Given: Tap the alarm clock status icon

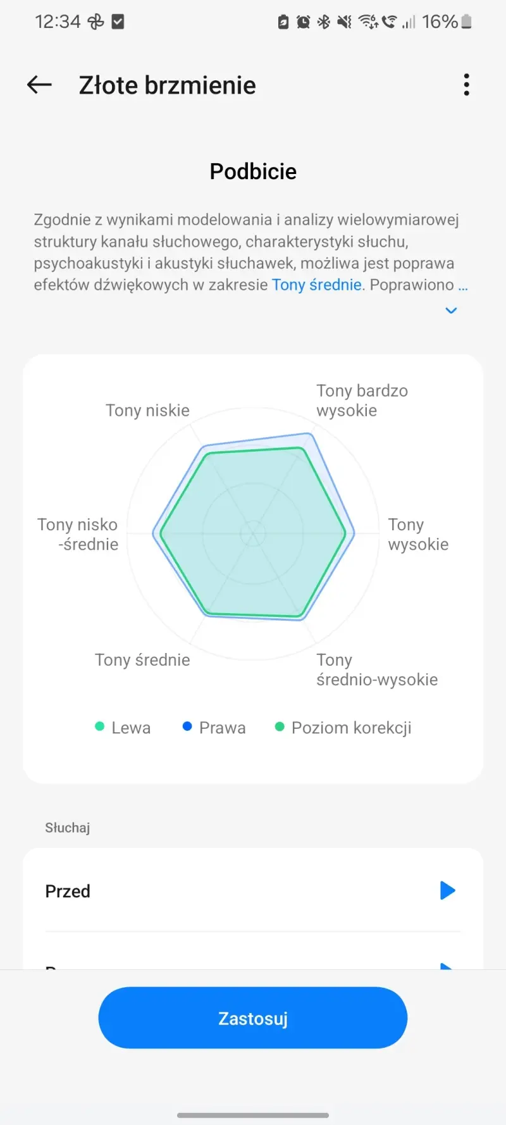Looking at the screenshot, I should click(304, 22).
